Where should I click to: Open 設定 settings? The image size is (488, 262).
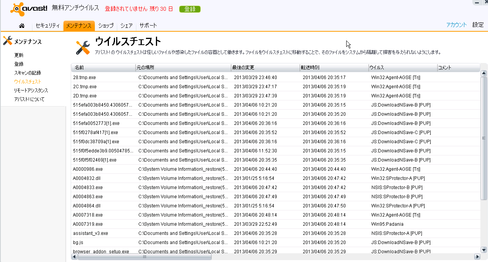click(478, 25)
